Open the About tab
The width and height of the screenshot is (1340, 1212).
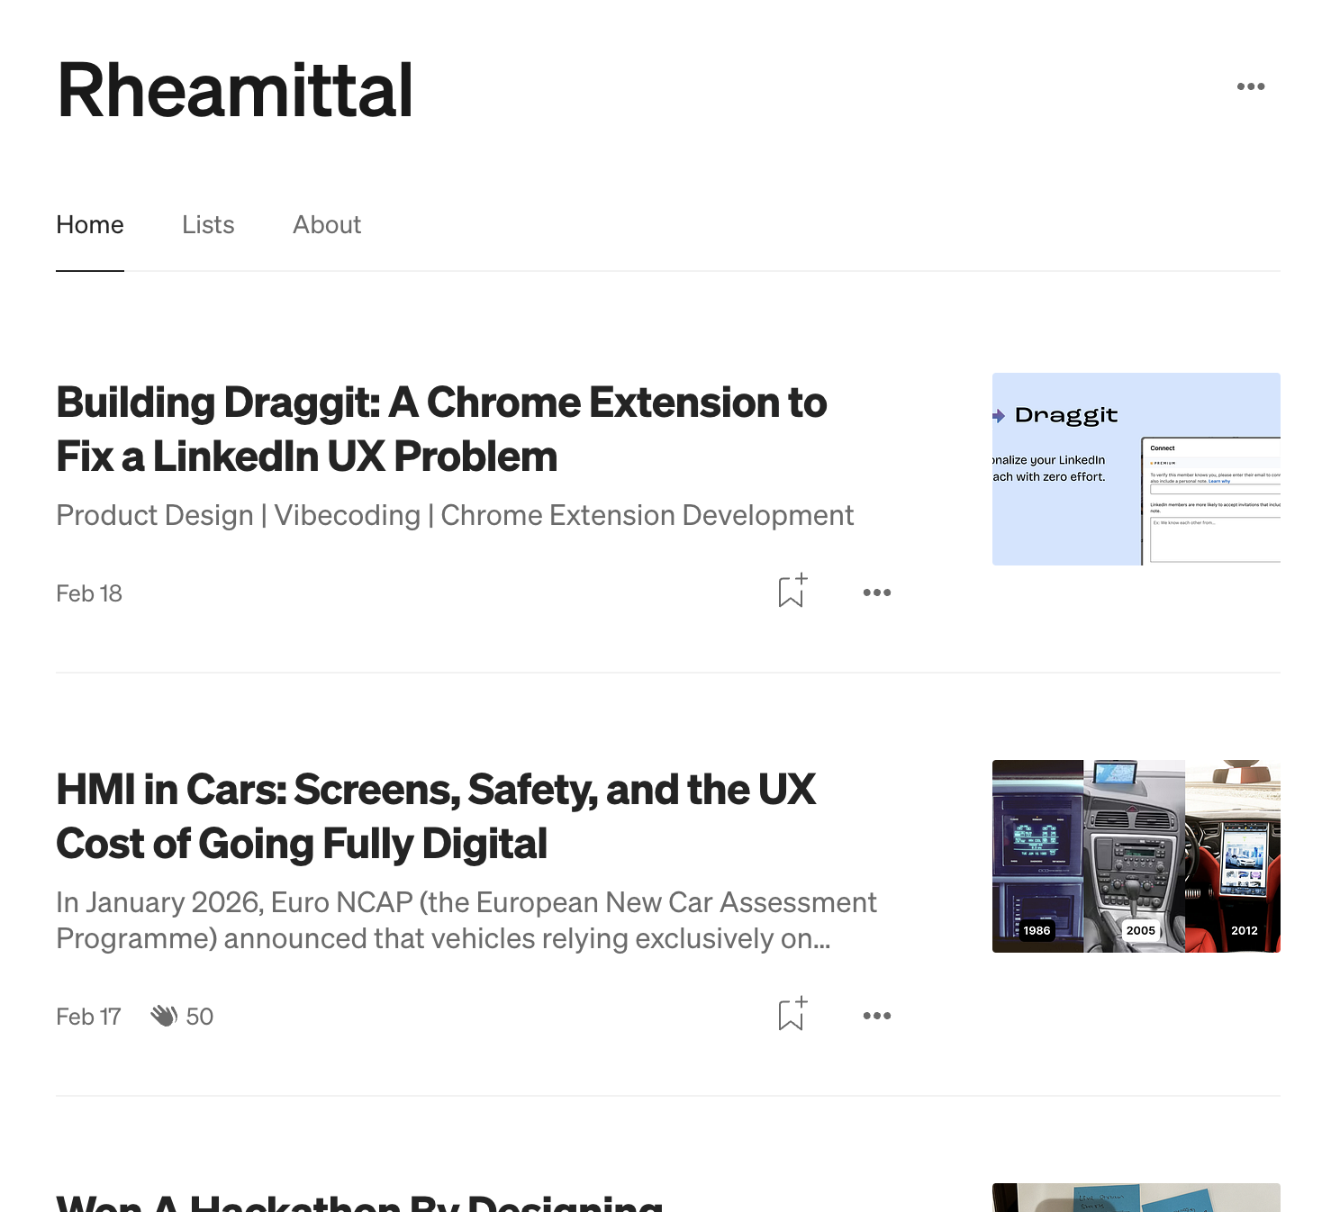(x=326, y=224)
